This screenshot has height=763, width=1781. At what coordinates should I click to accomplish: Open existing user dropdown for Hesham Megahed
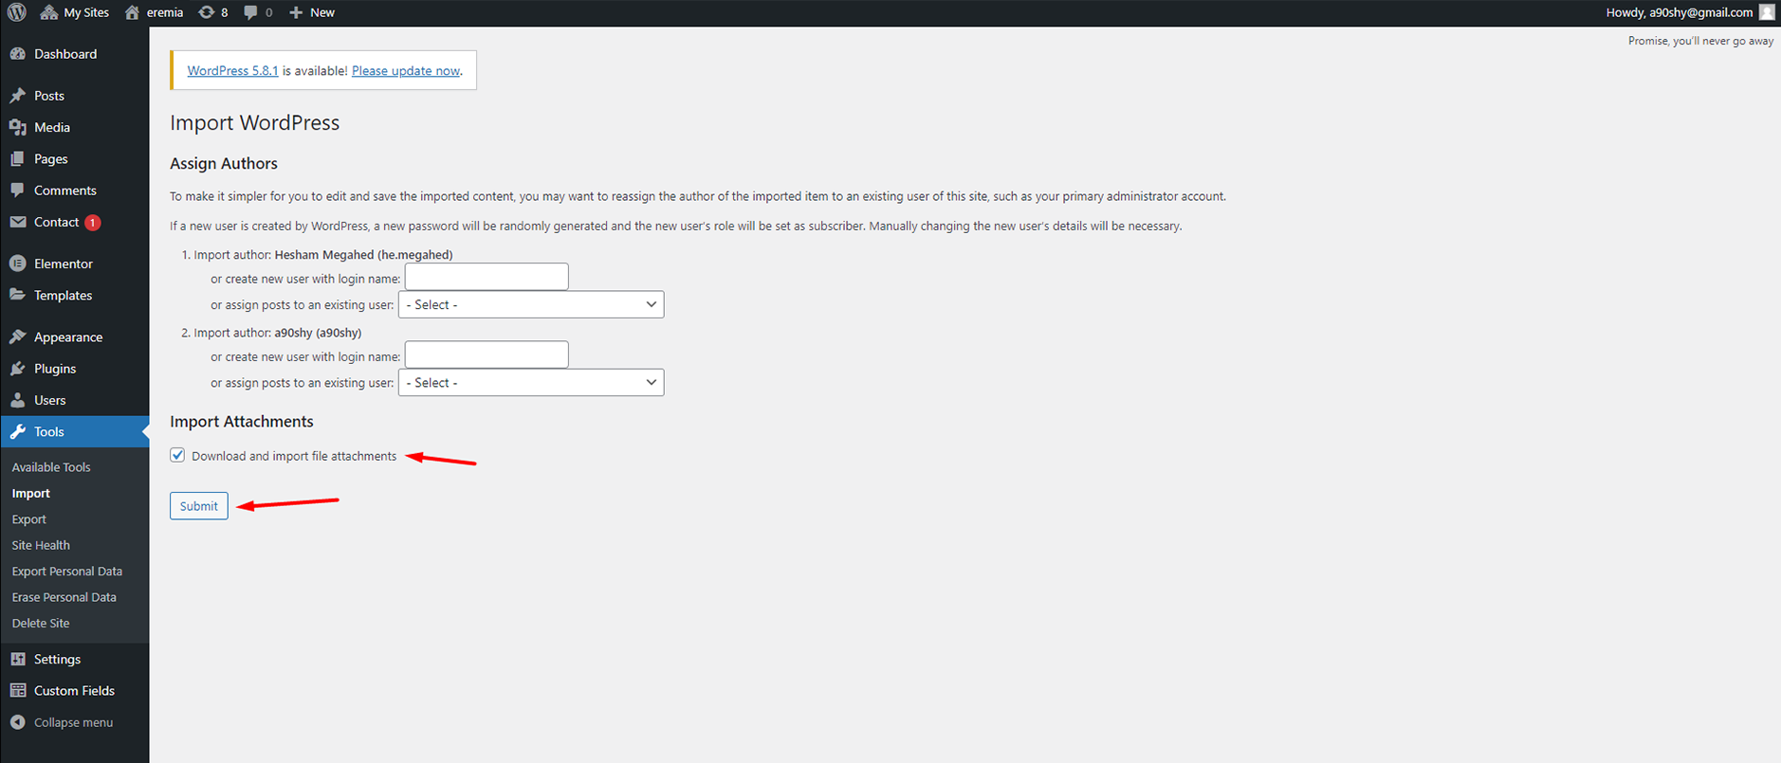(531, 304)
